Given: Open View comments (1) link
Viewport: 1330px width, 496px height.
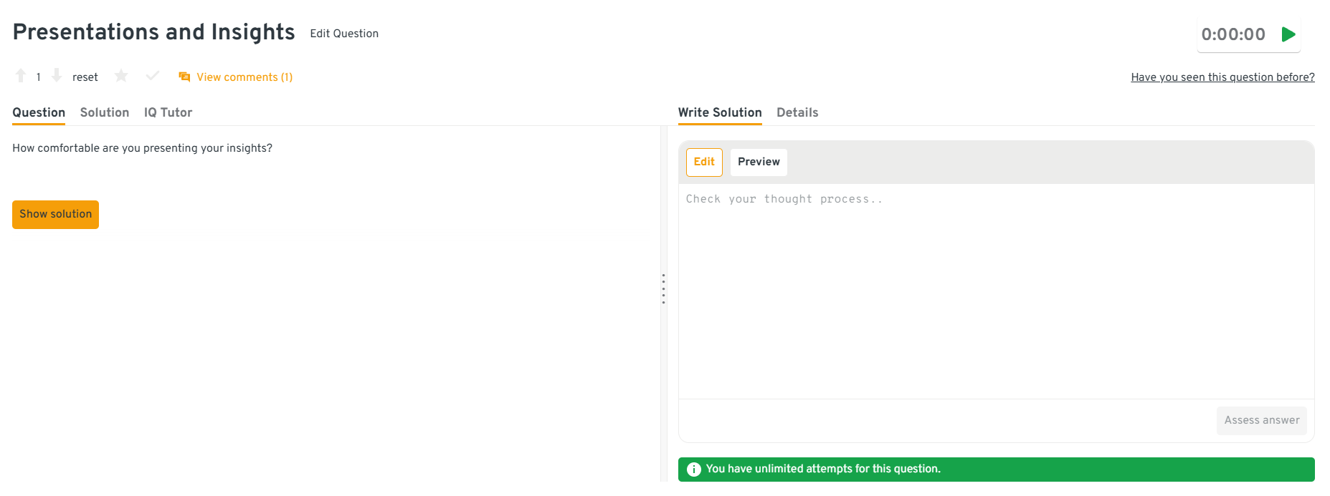Looking at the screenshot, I should pos(244,77).
